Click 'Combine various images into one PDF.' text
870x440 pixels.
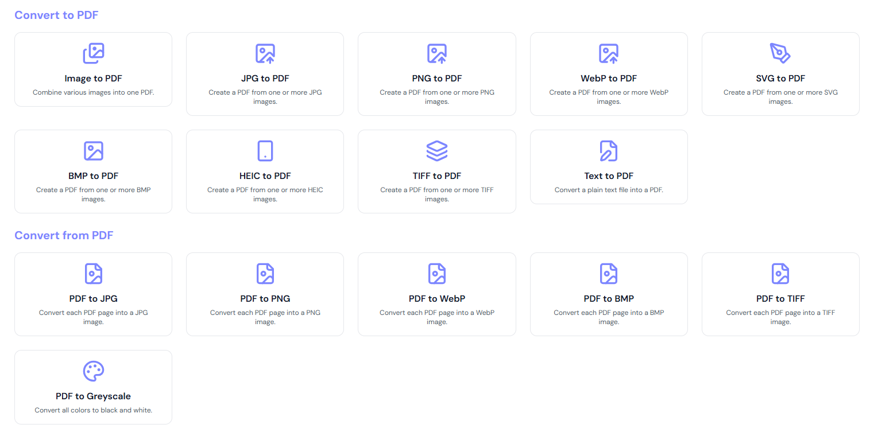(93, 92)
